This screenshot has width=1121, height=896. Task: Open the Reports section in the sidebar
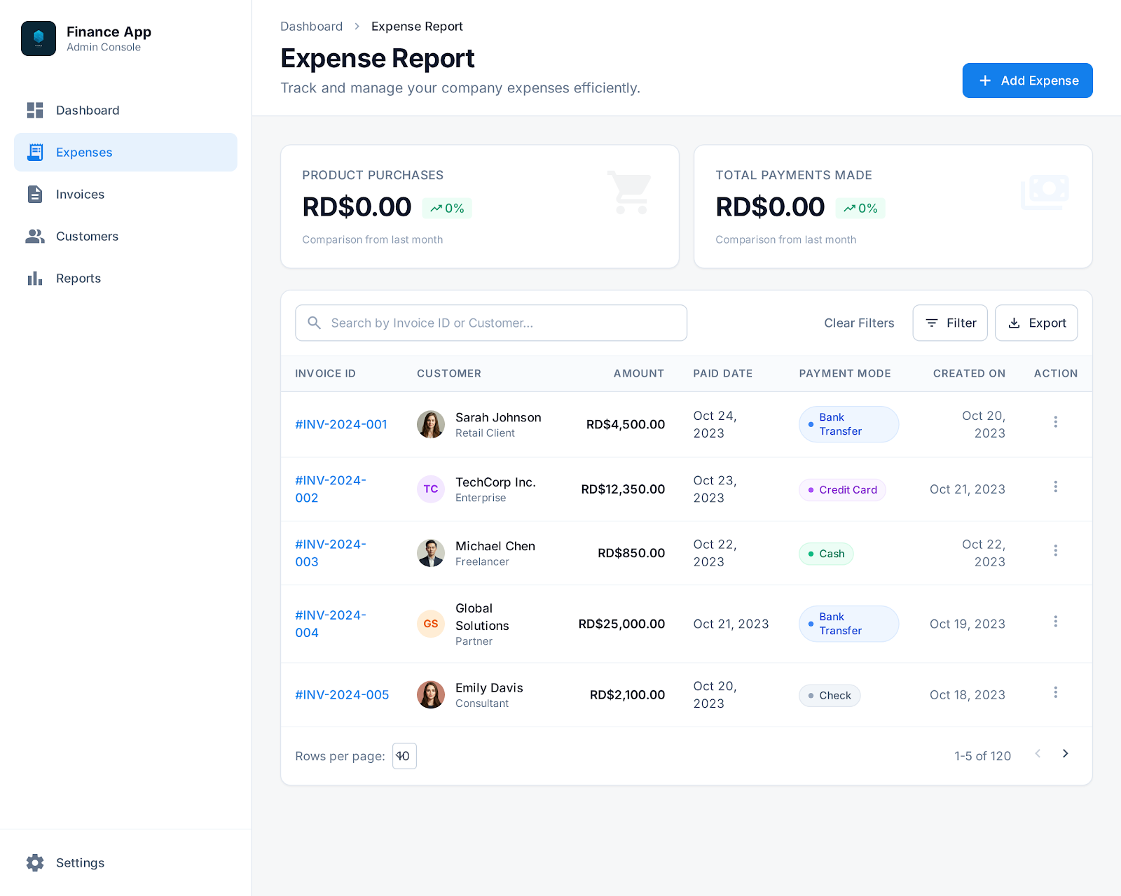[78, 279]
